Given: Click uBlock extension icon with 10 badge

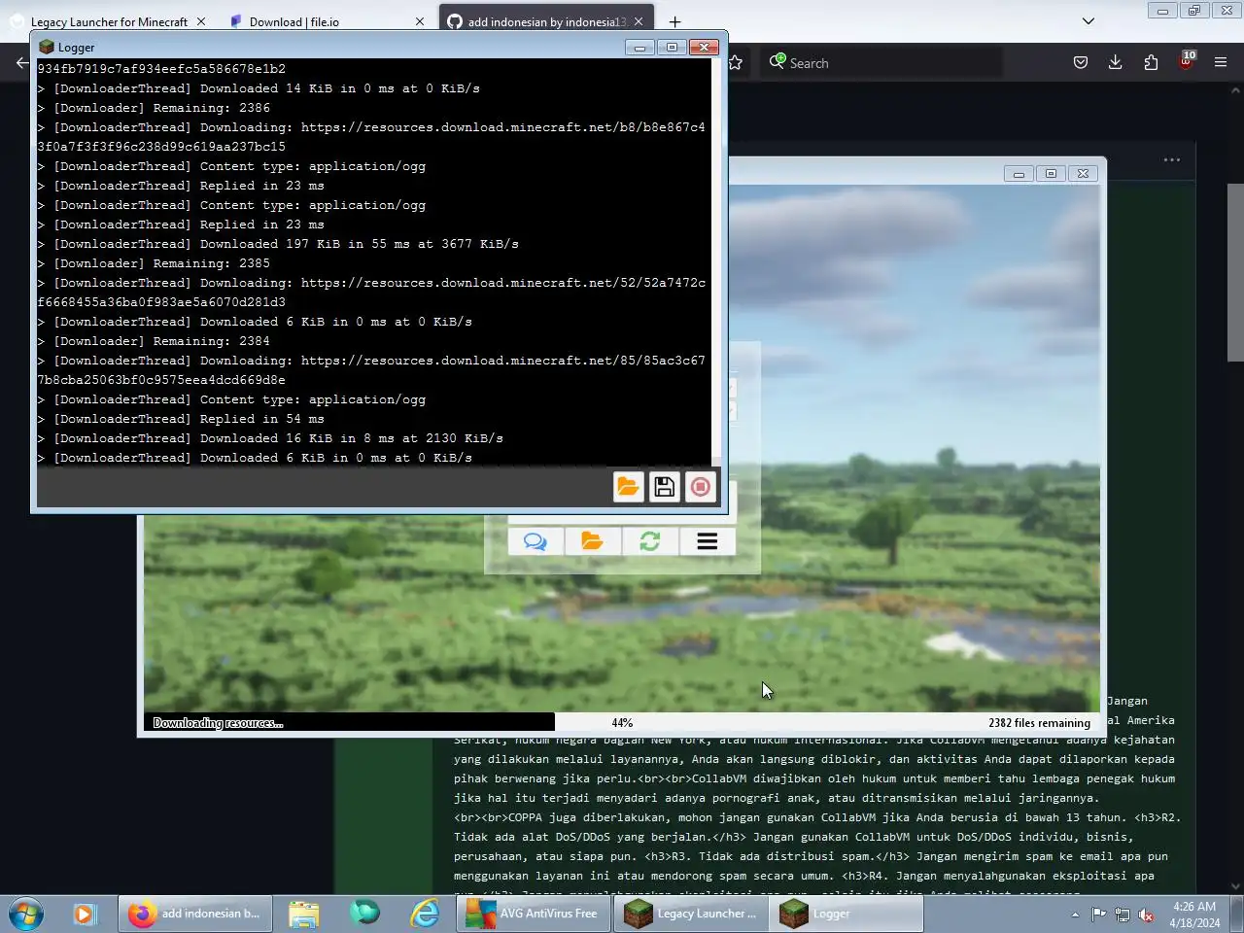Looking at the screenshot, I should pos(1187,62).
